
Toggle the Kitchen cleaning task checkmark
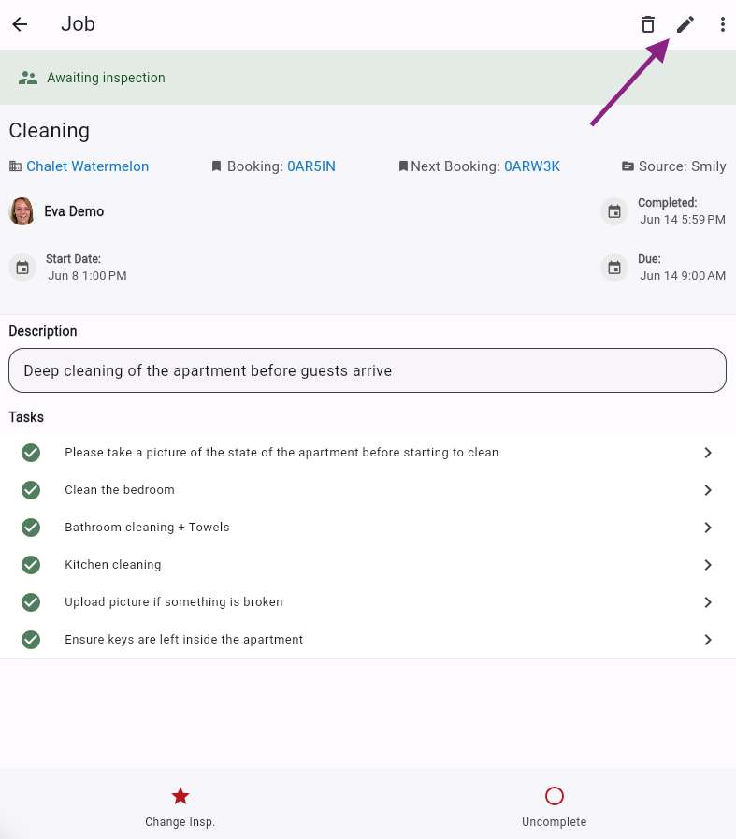click(x=31, y=565)
